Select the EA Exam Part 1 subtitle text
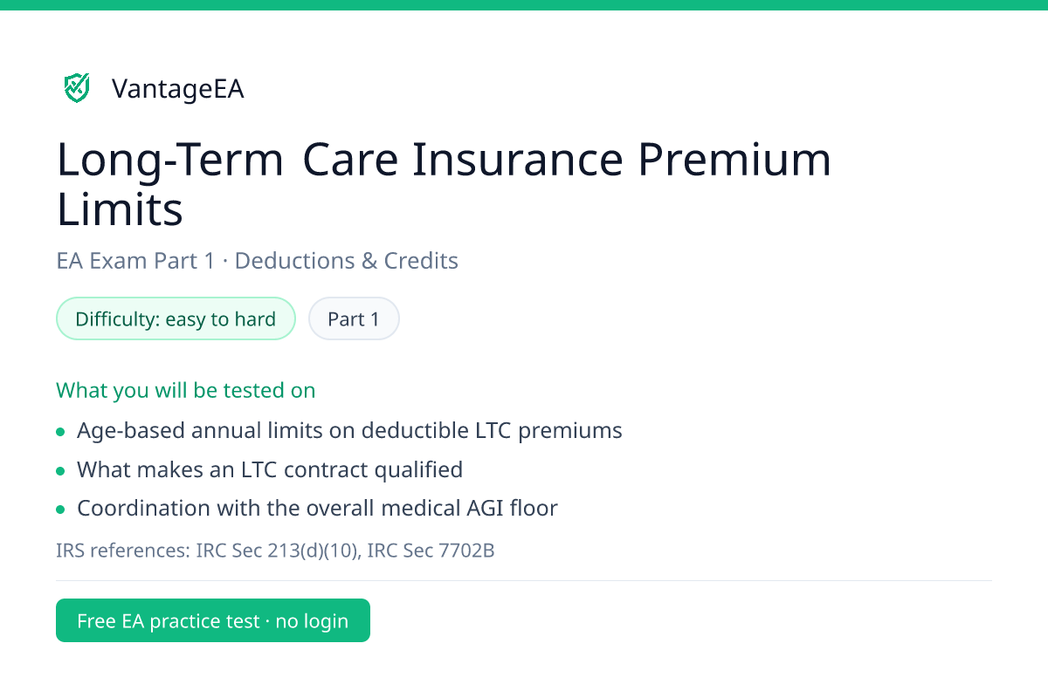1048x698 pixels. point(135,260)
